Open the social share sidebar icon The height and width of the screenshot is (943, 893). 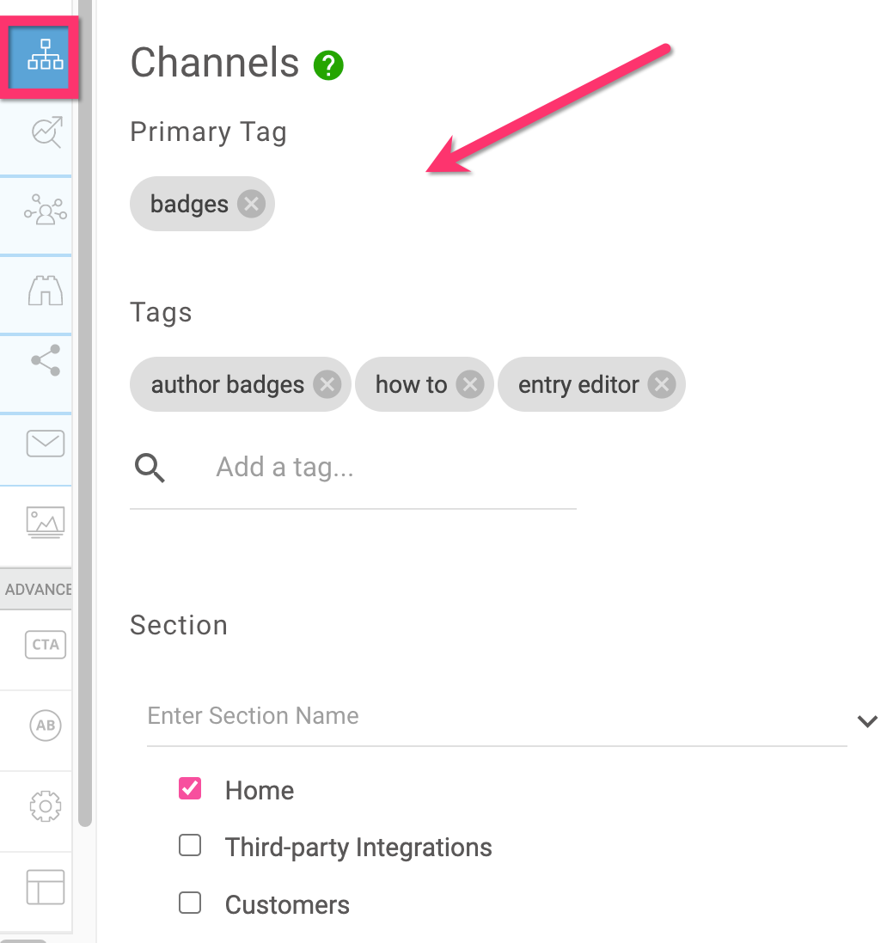(x=46, y=361)
